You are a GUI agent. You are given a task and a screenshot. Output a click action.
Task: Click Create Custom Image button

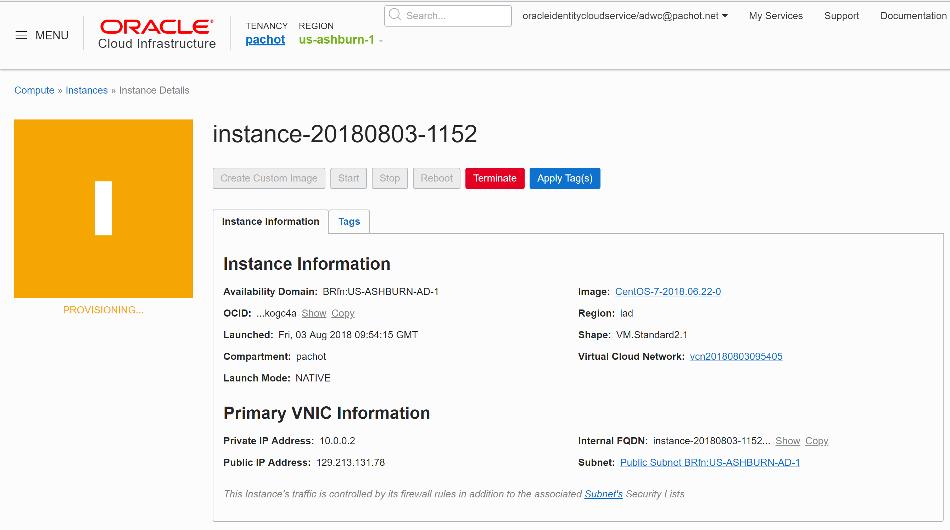[x=269, y=179]
